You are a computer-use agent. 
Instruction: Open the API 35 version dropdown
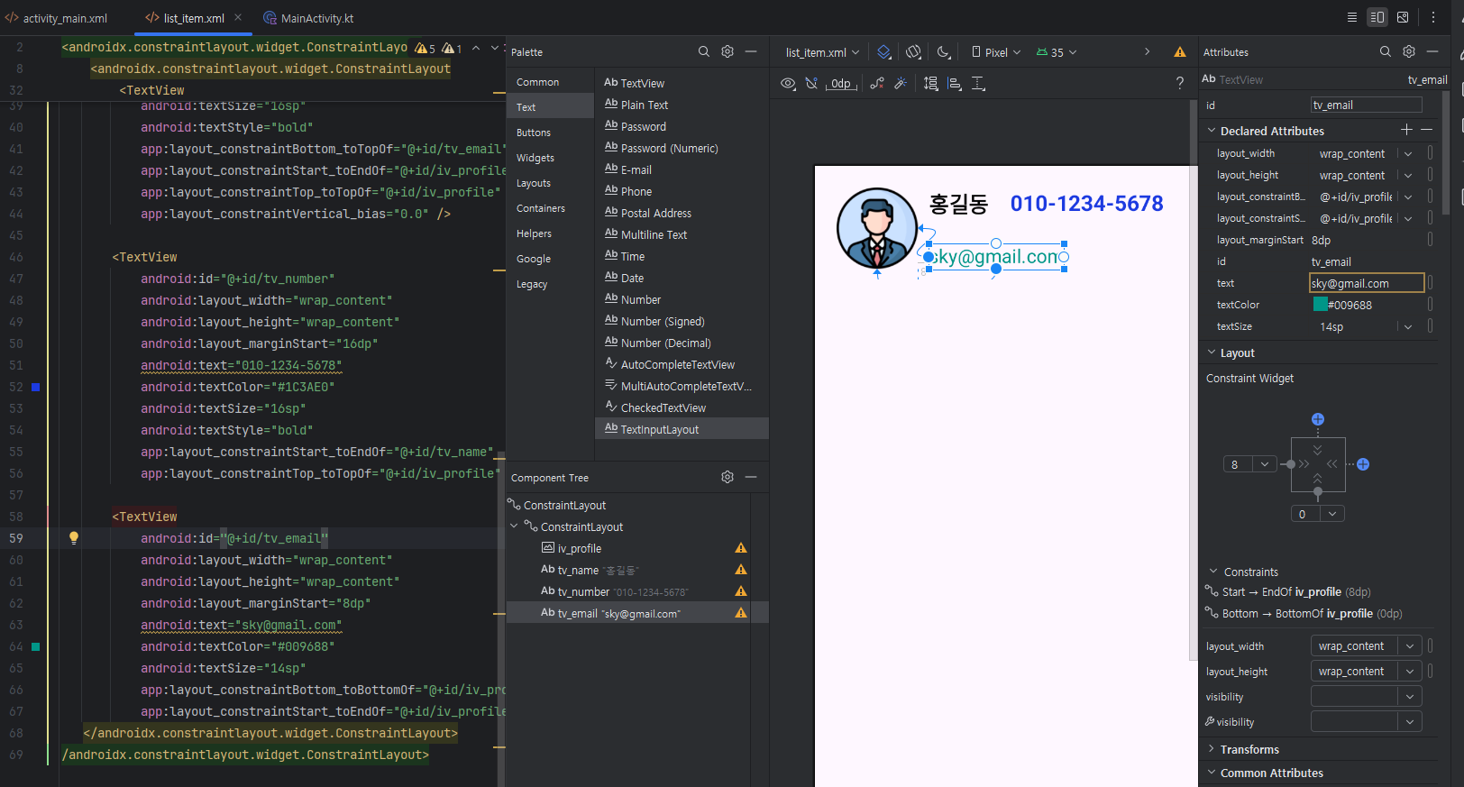[x=1057, y=52]
